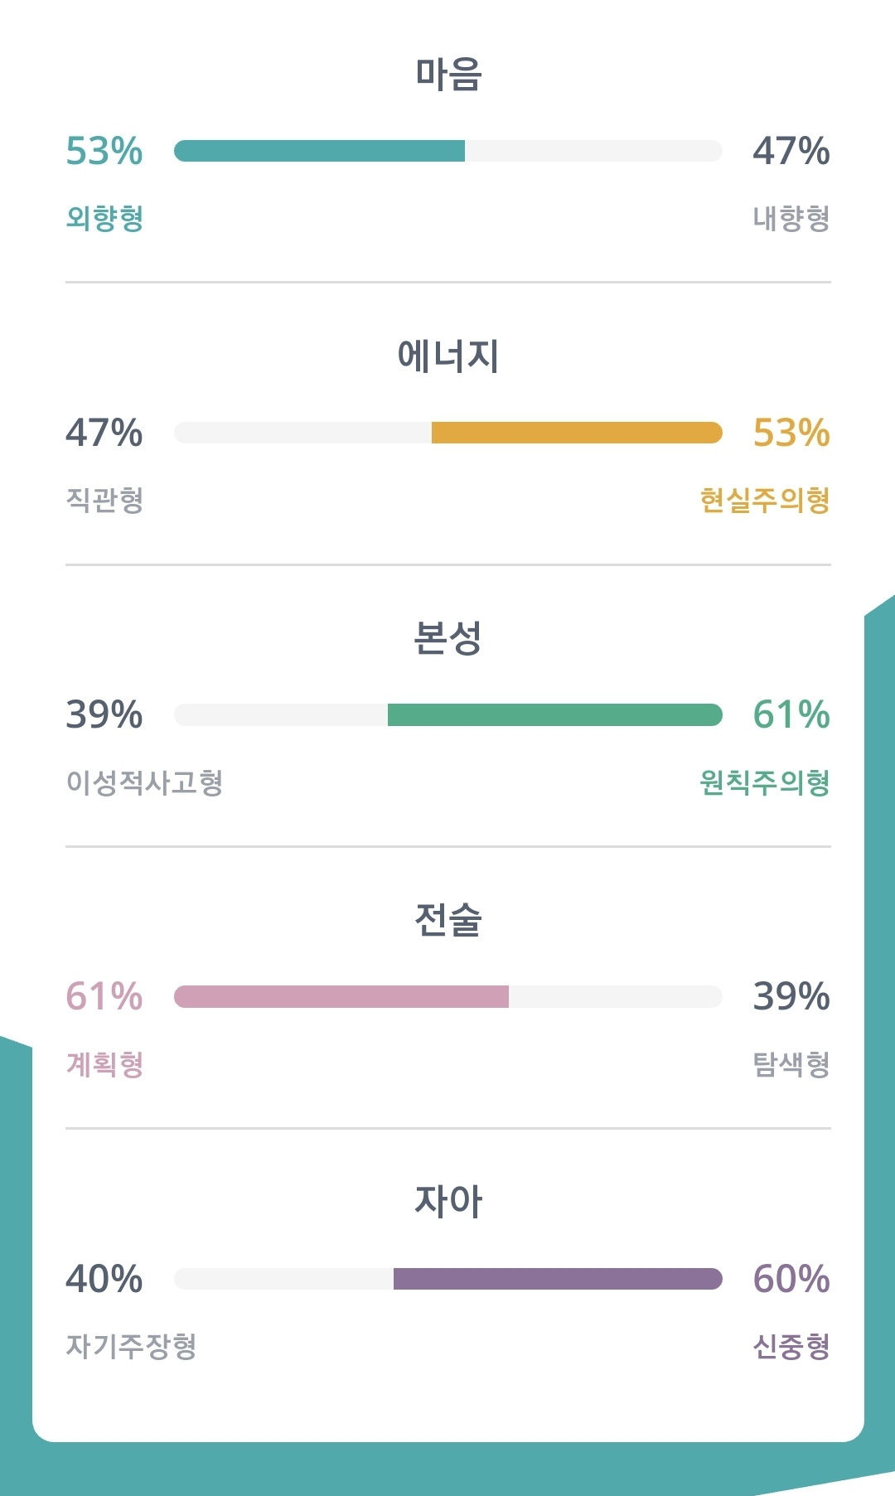Click the 현실주의형 trait label
The image size is (895, 1496).
[765, 500]
